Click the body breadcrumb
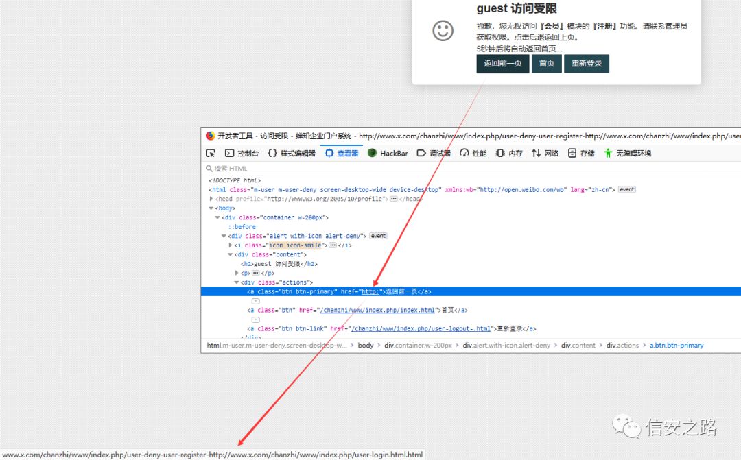Viewport: 741px width, 460px height. click(x=365, y=346)
